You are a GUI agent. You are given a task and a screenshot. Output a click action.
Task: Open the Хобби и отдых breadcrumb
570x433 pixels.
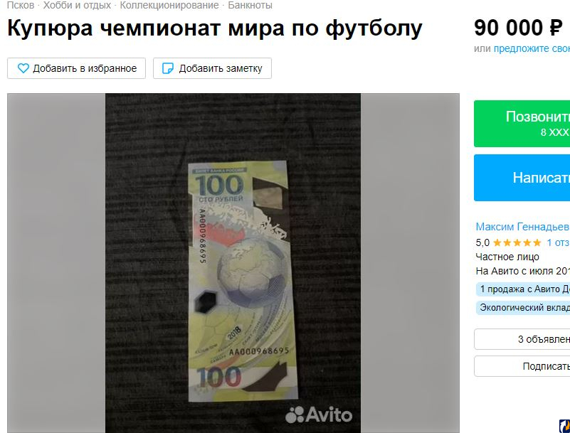pos(77,5)
